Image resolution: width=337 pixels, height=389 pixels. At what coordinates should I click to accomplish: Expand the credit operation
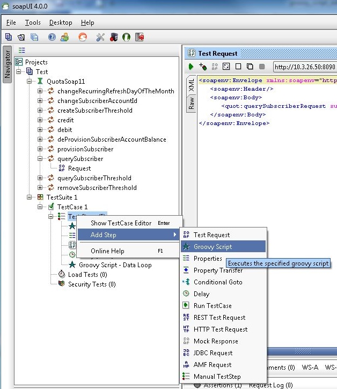coord(40,120)
